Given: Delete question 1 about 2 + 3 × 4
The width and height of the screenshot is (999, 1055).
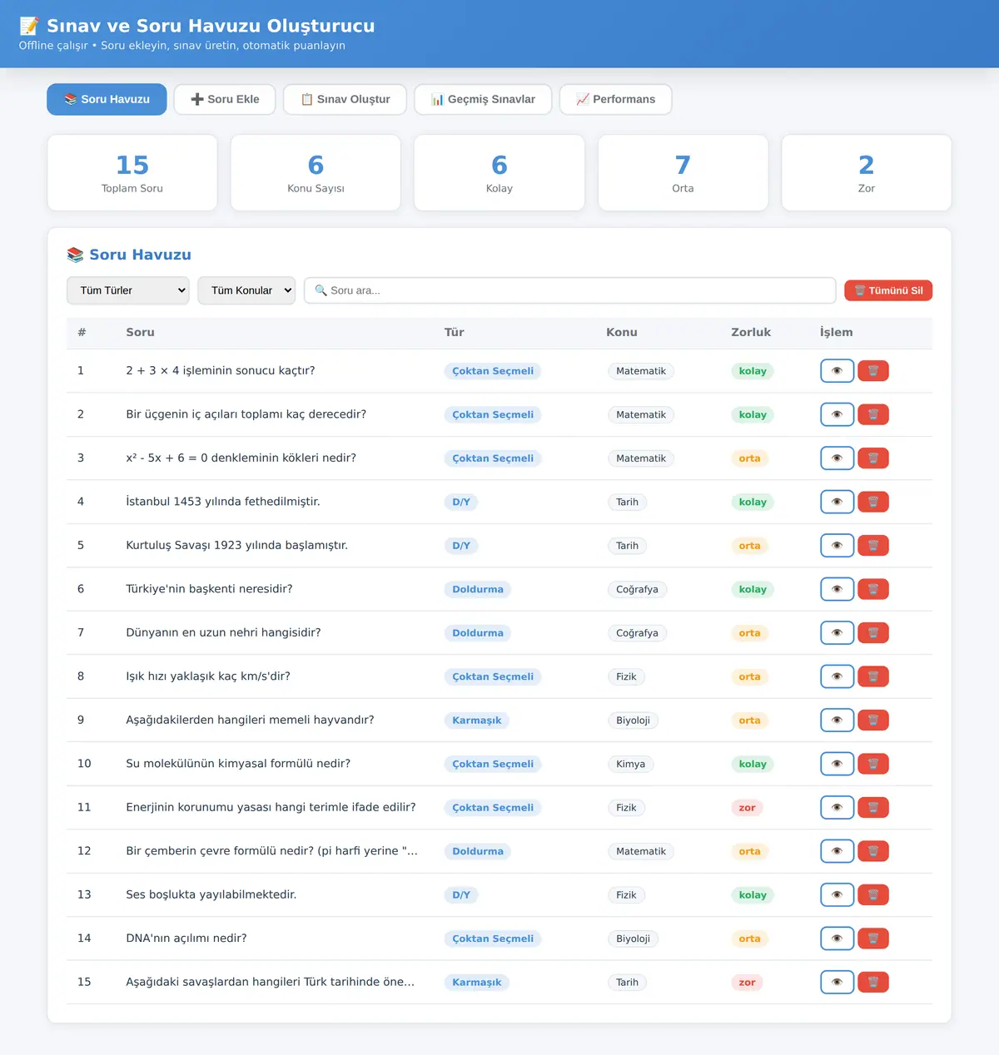Looking at the screenshot, I should pos(873,371).
